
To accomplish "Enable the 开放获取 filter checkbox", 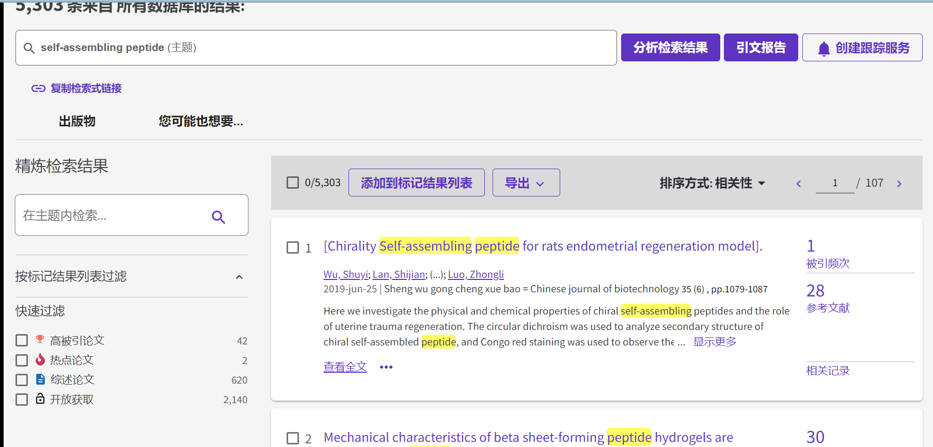I will point(22,400).
